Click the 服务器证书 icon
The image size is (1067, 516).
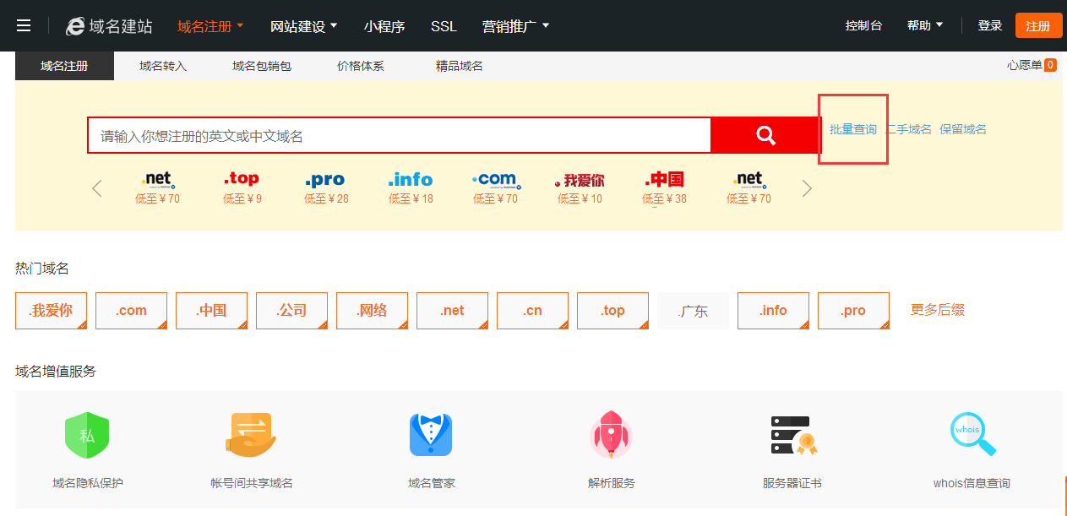792,435
